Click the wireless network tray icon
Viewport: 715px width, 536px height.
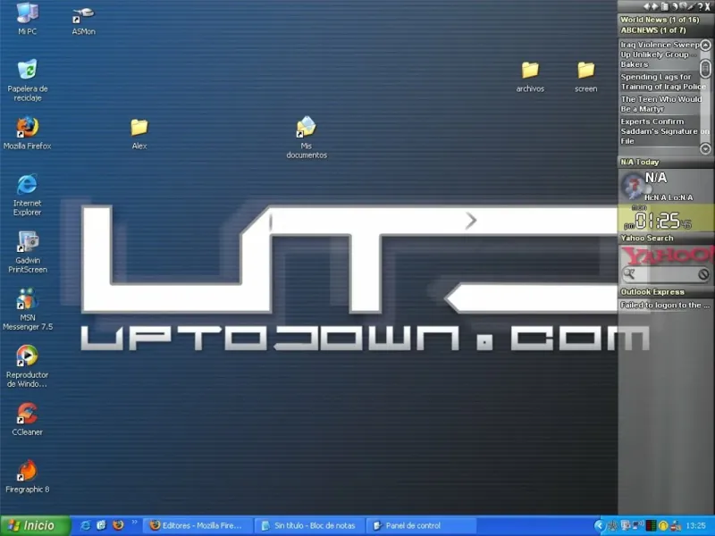[x=638, y=525]
